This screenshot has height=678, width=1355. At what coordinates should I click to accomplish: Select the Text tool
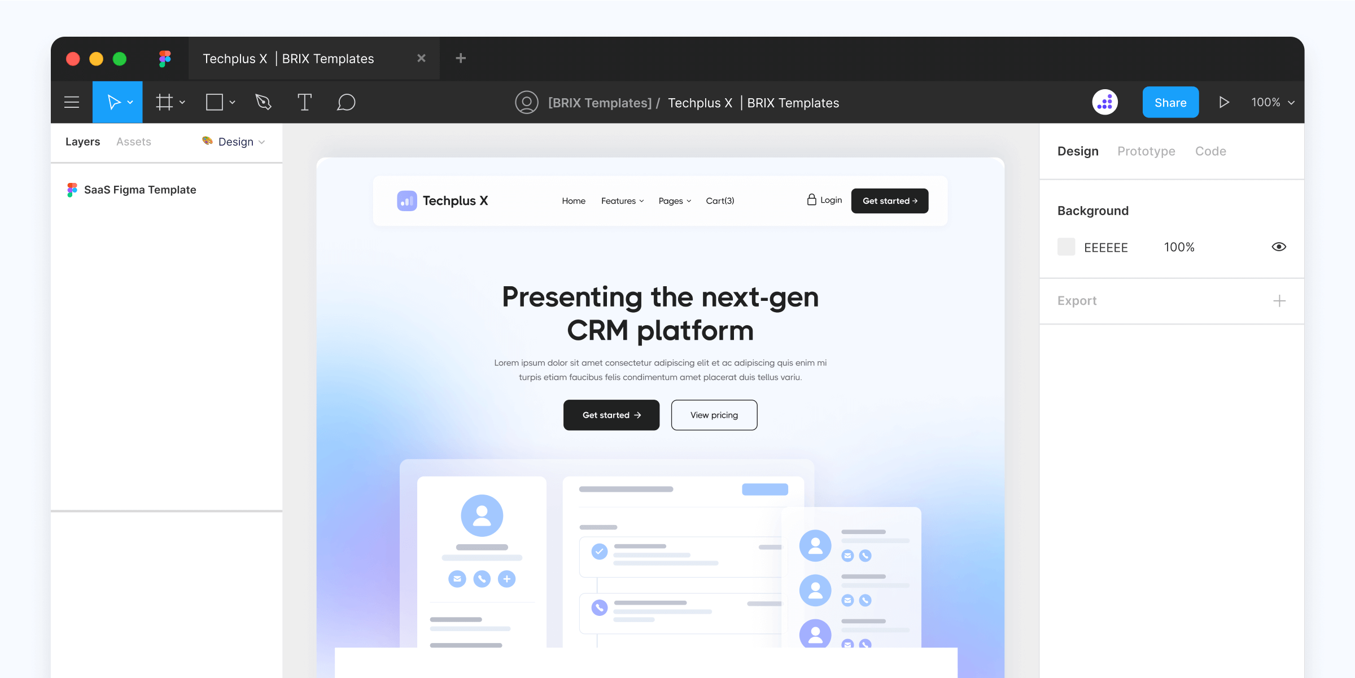(x=304, y=103)
